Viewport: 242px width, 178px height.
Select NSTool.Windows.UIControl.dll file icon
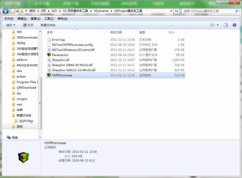coord(49,50)
